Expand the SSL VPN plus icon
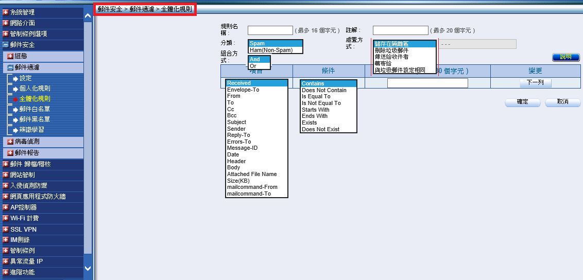The height and width of the screenshot is (280, 583). tap(6, 230)
